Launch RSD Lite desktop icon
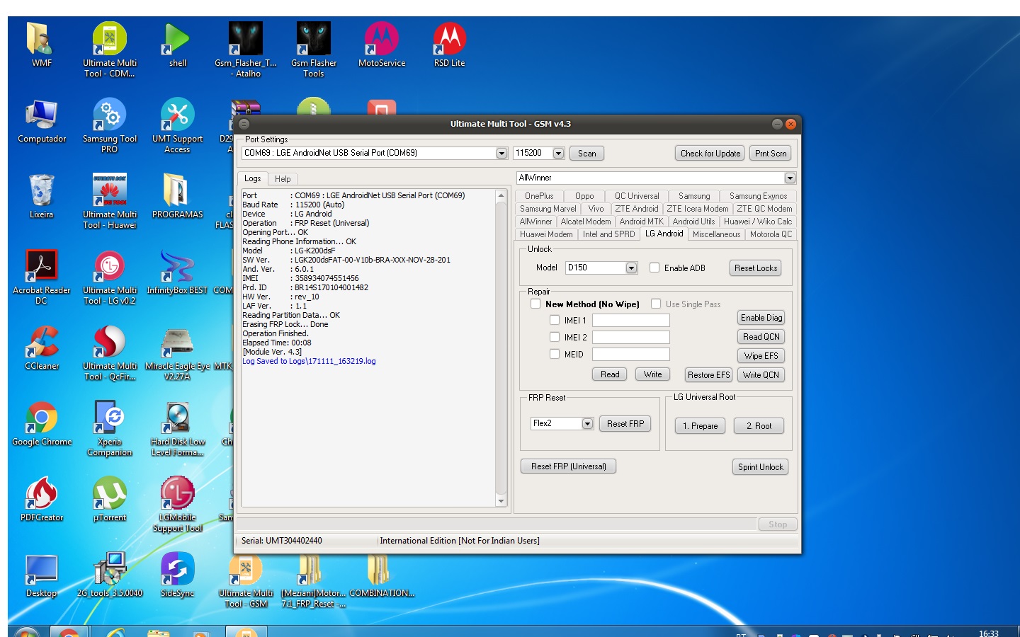This screenshot has height=637, width=1020. pyautogui.click(x=449, y=45)
